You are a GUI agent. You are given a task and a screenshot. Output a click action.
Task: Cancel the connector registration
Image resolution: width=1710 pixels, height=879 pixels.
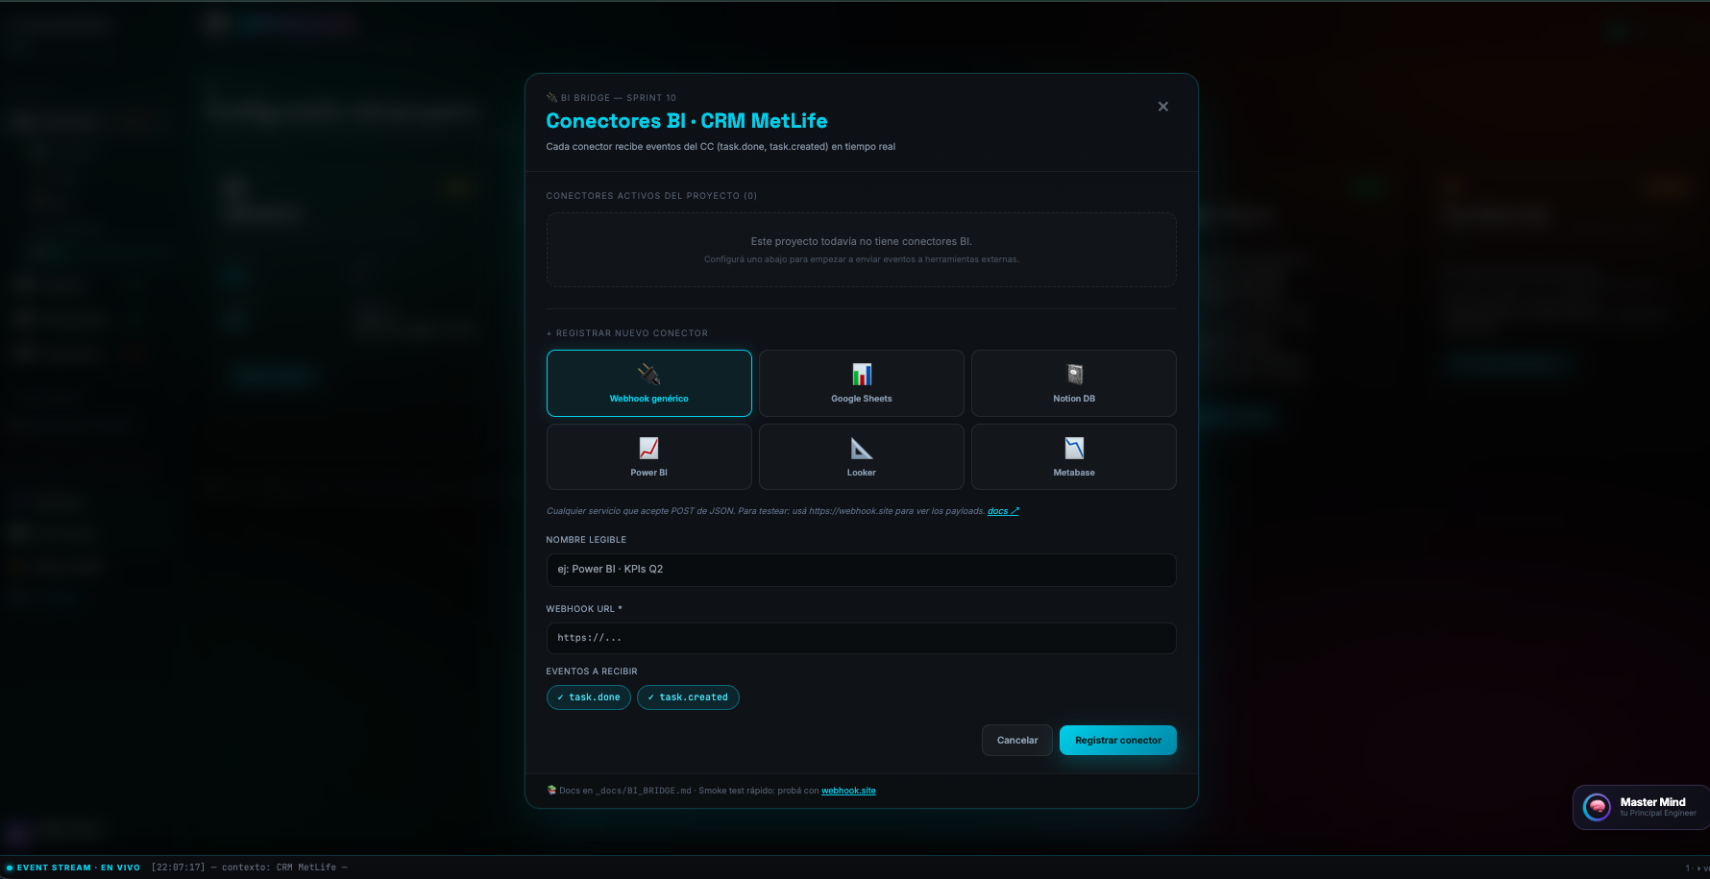point(1017,741)
